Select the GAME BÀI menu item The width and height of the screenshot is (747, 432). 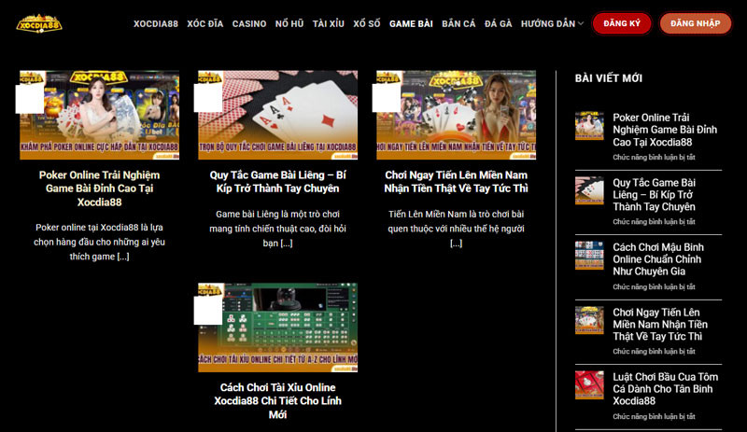(411, 24)
